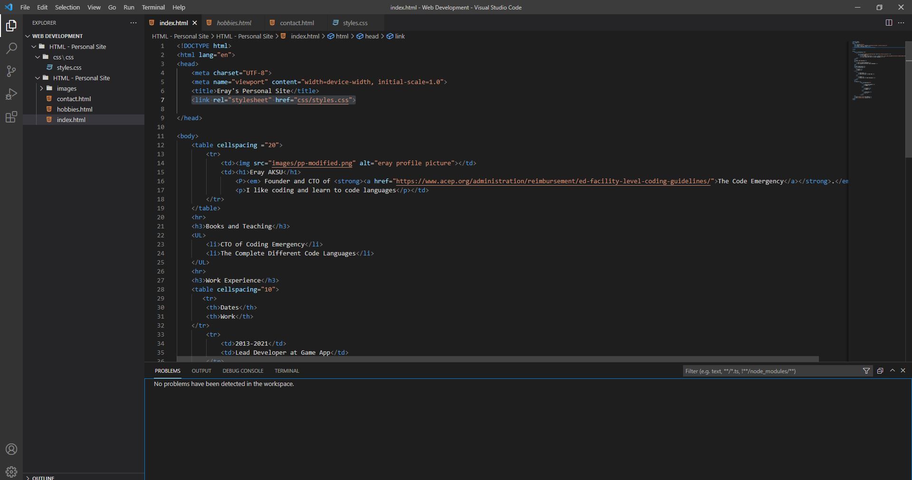Click the filter funnel icon in Problems
The height and width of the screenshot is (480, 912).
tap(866, 371)
